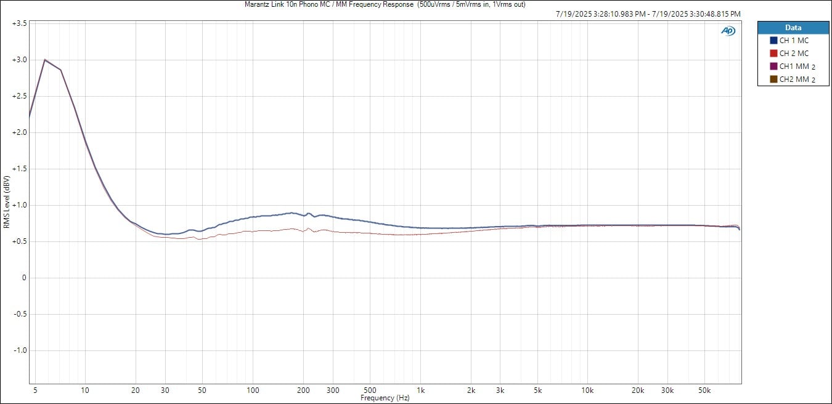The image size is (832, 404).
Task: Click the +3.5 tick on level axis
Action: (x=19, y=23)
